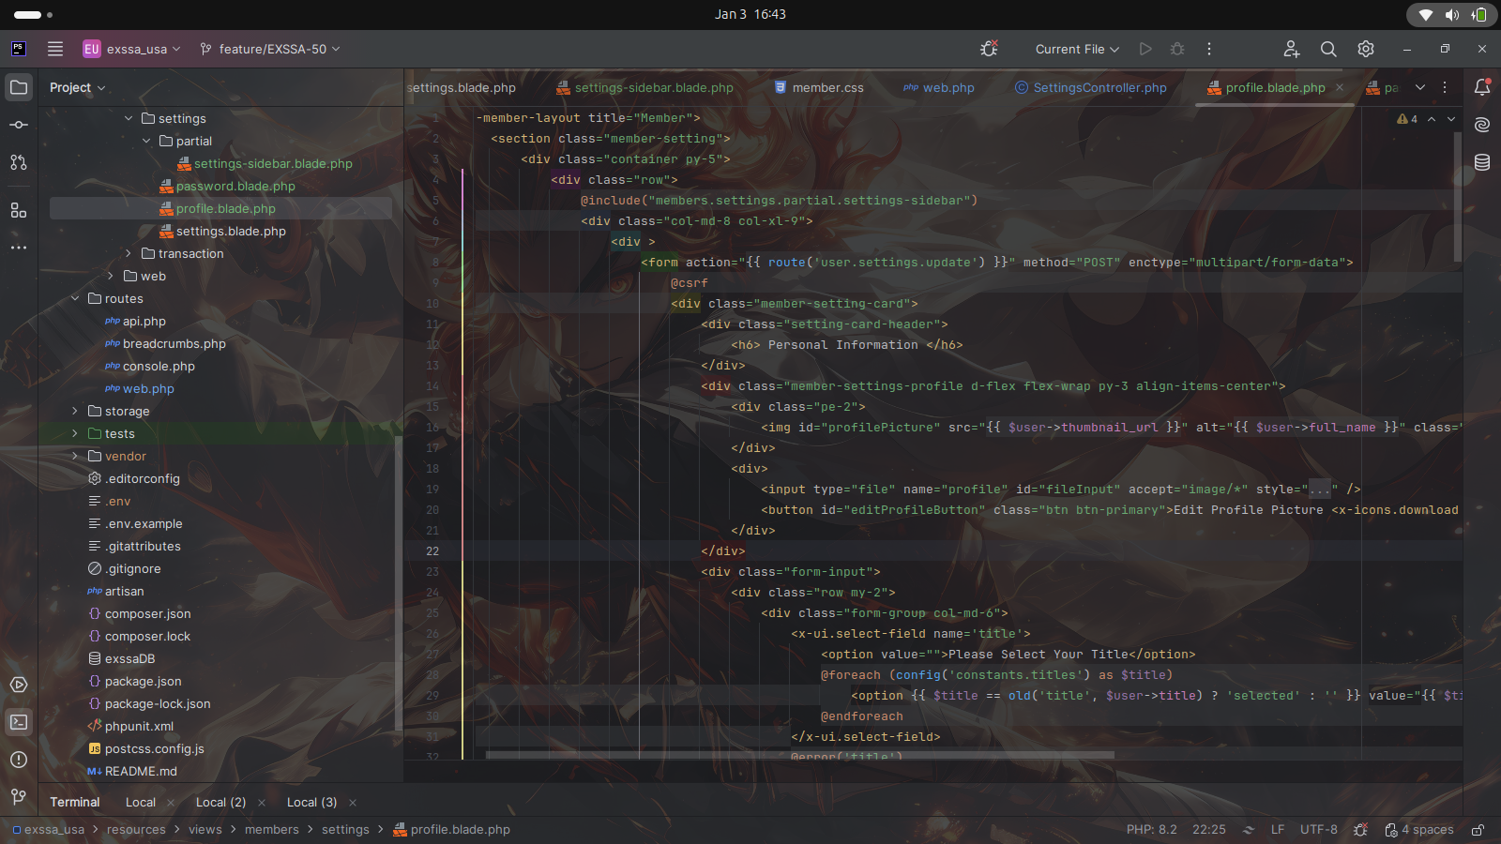Click the editor vertical scrollbar thumb
Image resolution: width=1501 pixels, height=844 pixels.
click(x=1458, y=197)
